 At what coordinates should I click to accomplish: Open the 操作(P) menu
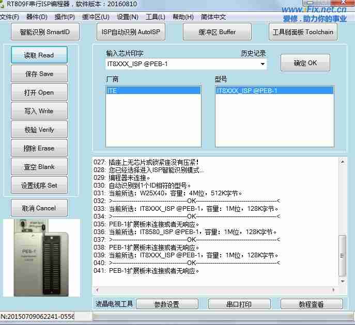tap(65, 17)
